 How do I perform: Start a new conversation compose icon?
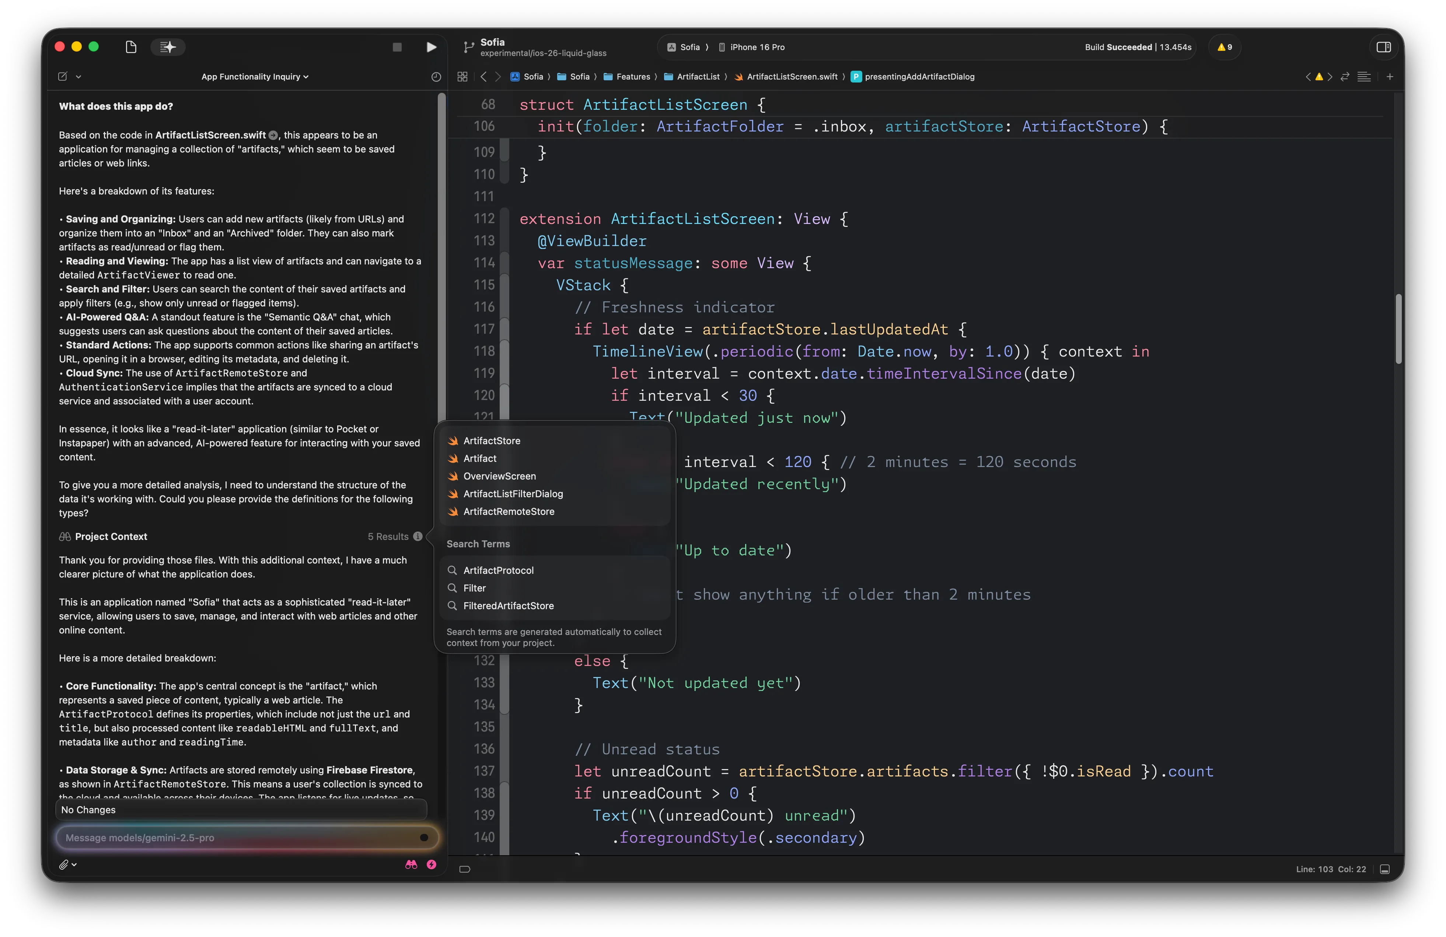[63, 77]
